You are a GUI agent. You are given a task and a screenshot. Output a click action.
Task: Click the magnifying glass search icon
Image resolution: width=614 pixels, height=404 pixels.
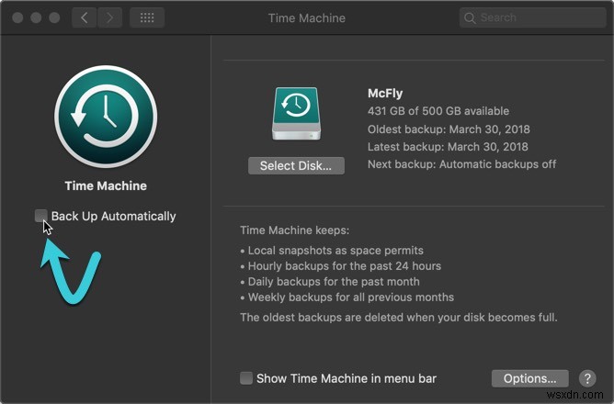click(x=470, y=17)
